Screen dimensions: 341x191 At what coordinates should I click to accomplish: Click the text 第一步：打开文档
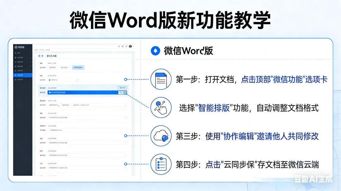(205, 80)
